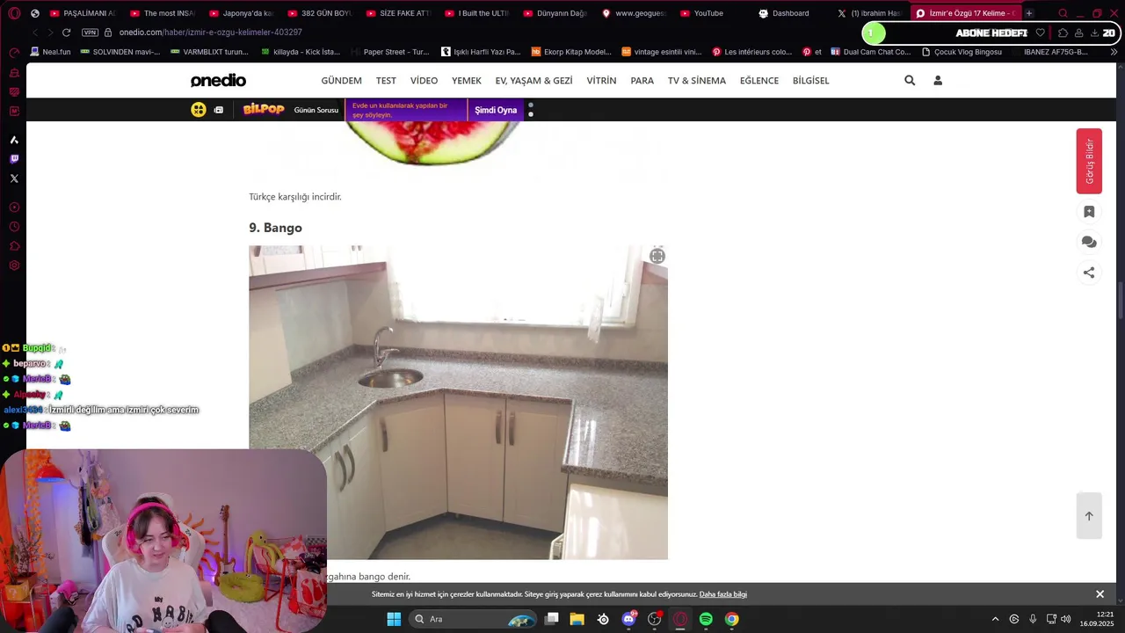Reload the page with the refresh icon
Screen dimensions: 1125x633
click(65, 33)
